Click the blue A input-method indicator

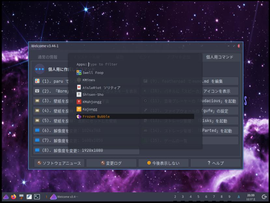coord(239,197)
